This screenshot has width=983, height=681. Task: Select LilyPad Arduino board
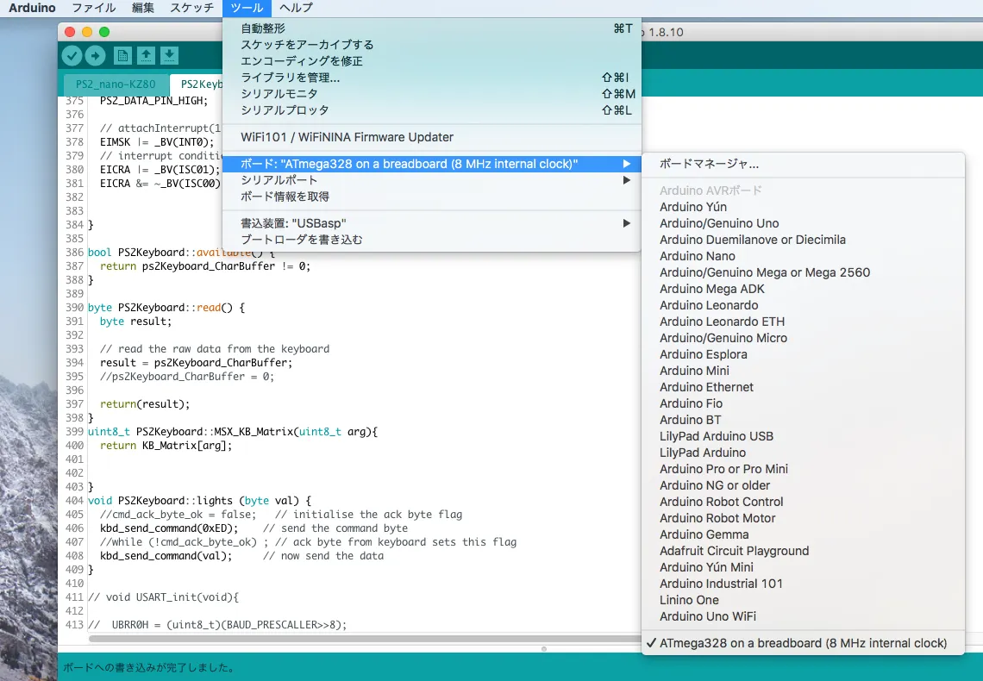(803, 453)
